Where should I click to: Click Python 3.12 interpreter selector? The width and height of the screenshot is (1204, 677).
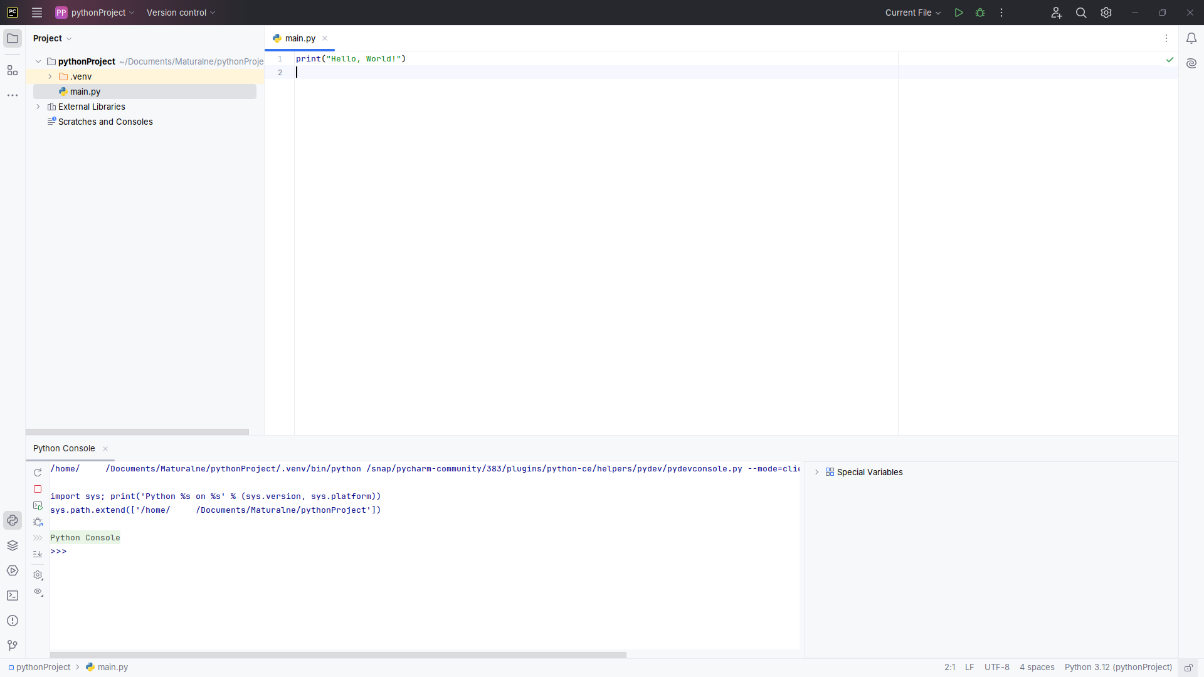coord(1118,668)
